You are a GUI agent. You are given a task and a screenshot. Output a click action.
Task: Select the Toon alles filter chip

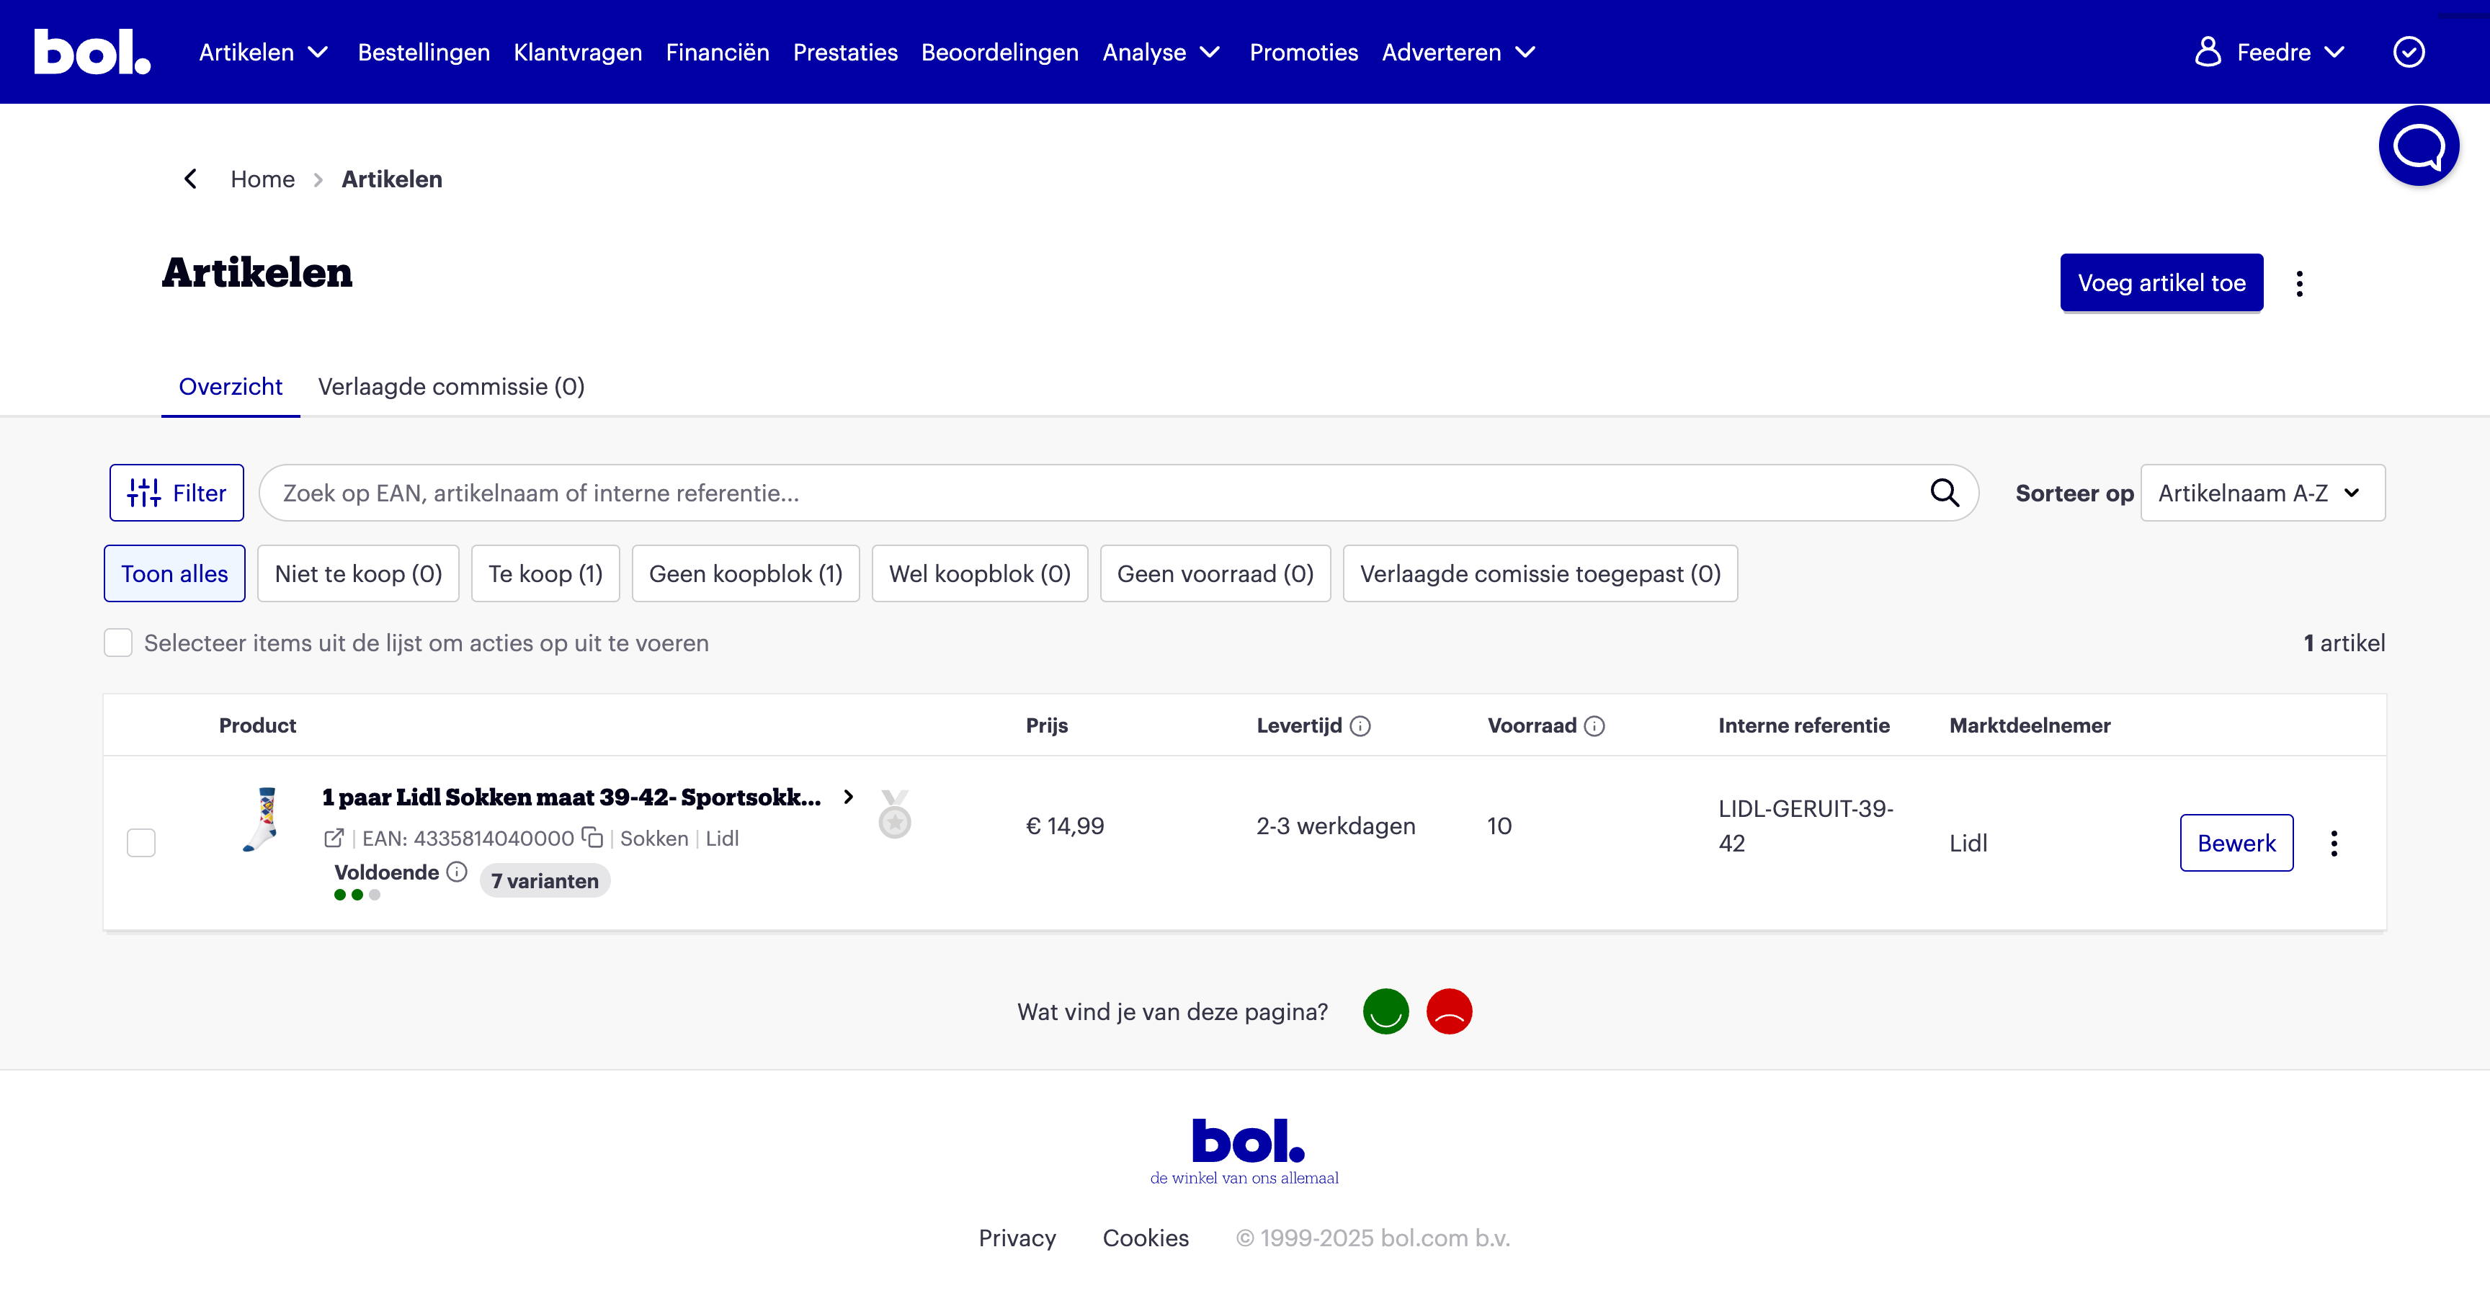pos(174,573)
